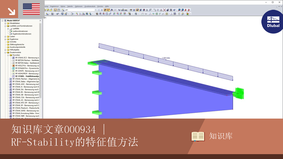Expand the Modelldaten folder
Screen dimensions: 283x159
tap(5, 23)
